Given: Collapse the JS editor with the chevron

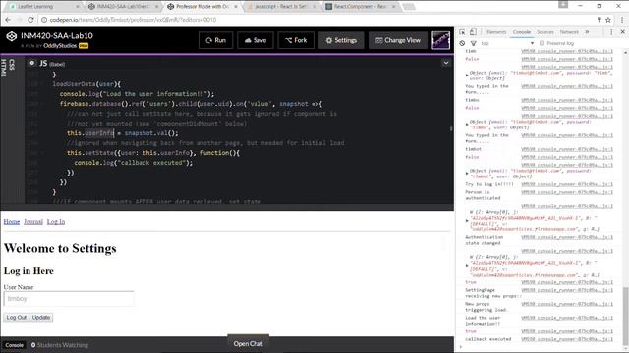Looking at the screenshot, I should pos(445,63).
